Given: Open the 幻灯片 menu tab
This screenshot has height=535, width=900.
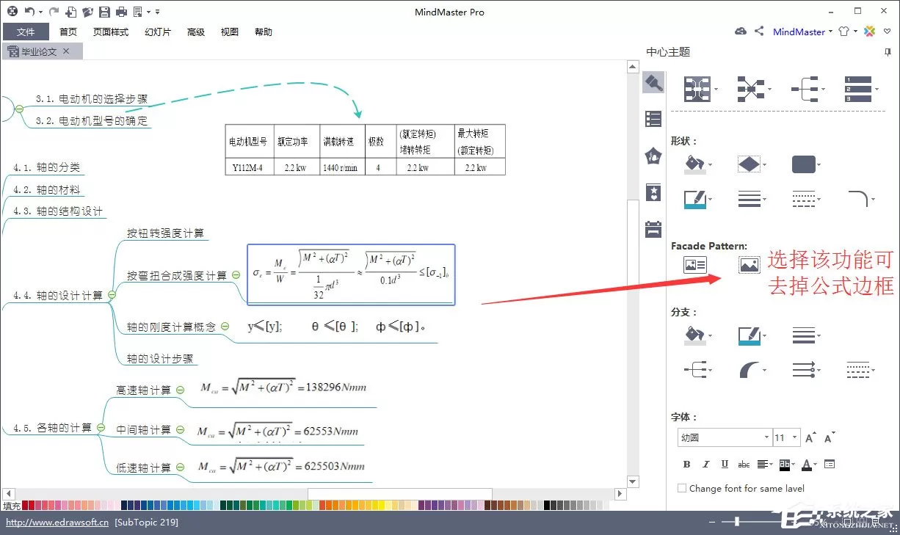Looking at the screenshot, I should pyautogui.click(x=157, y=32).
